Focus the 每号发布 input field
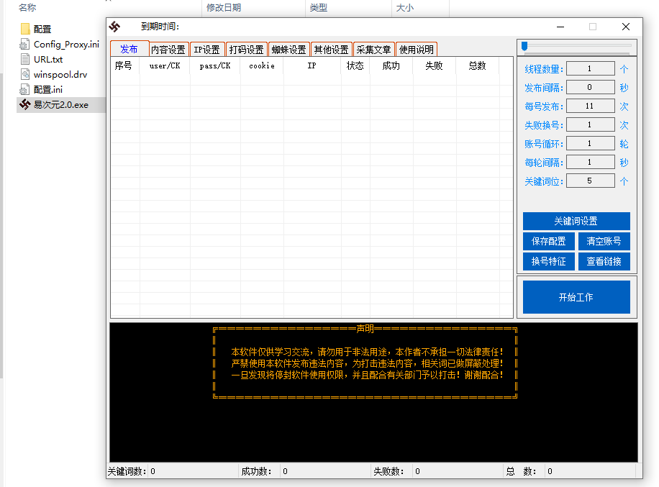This screenshot has width=659, height=487. point(590,106)
